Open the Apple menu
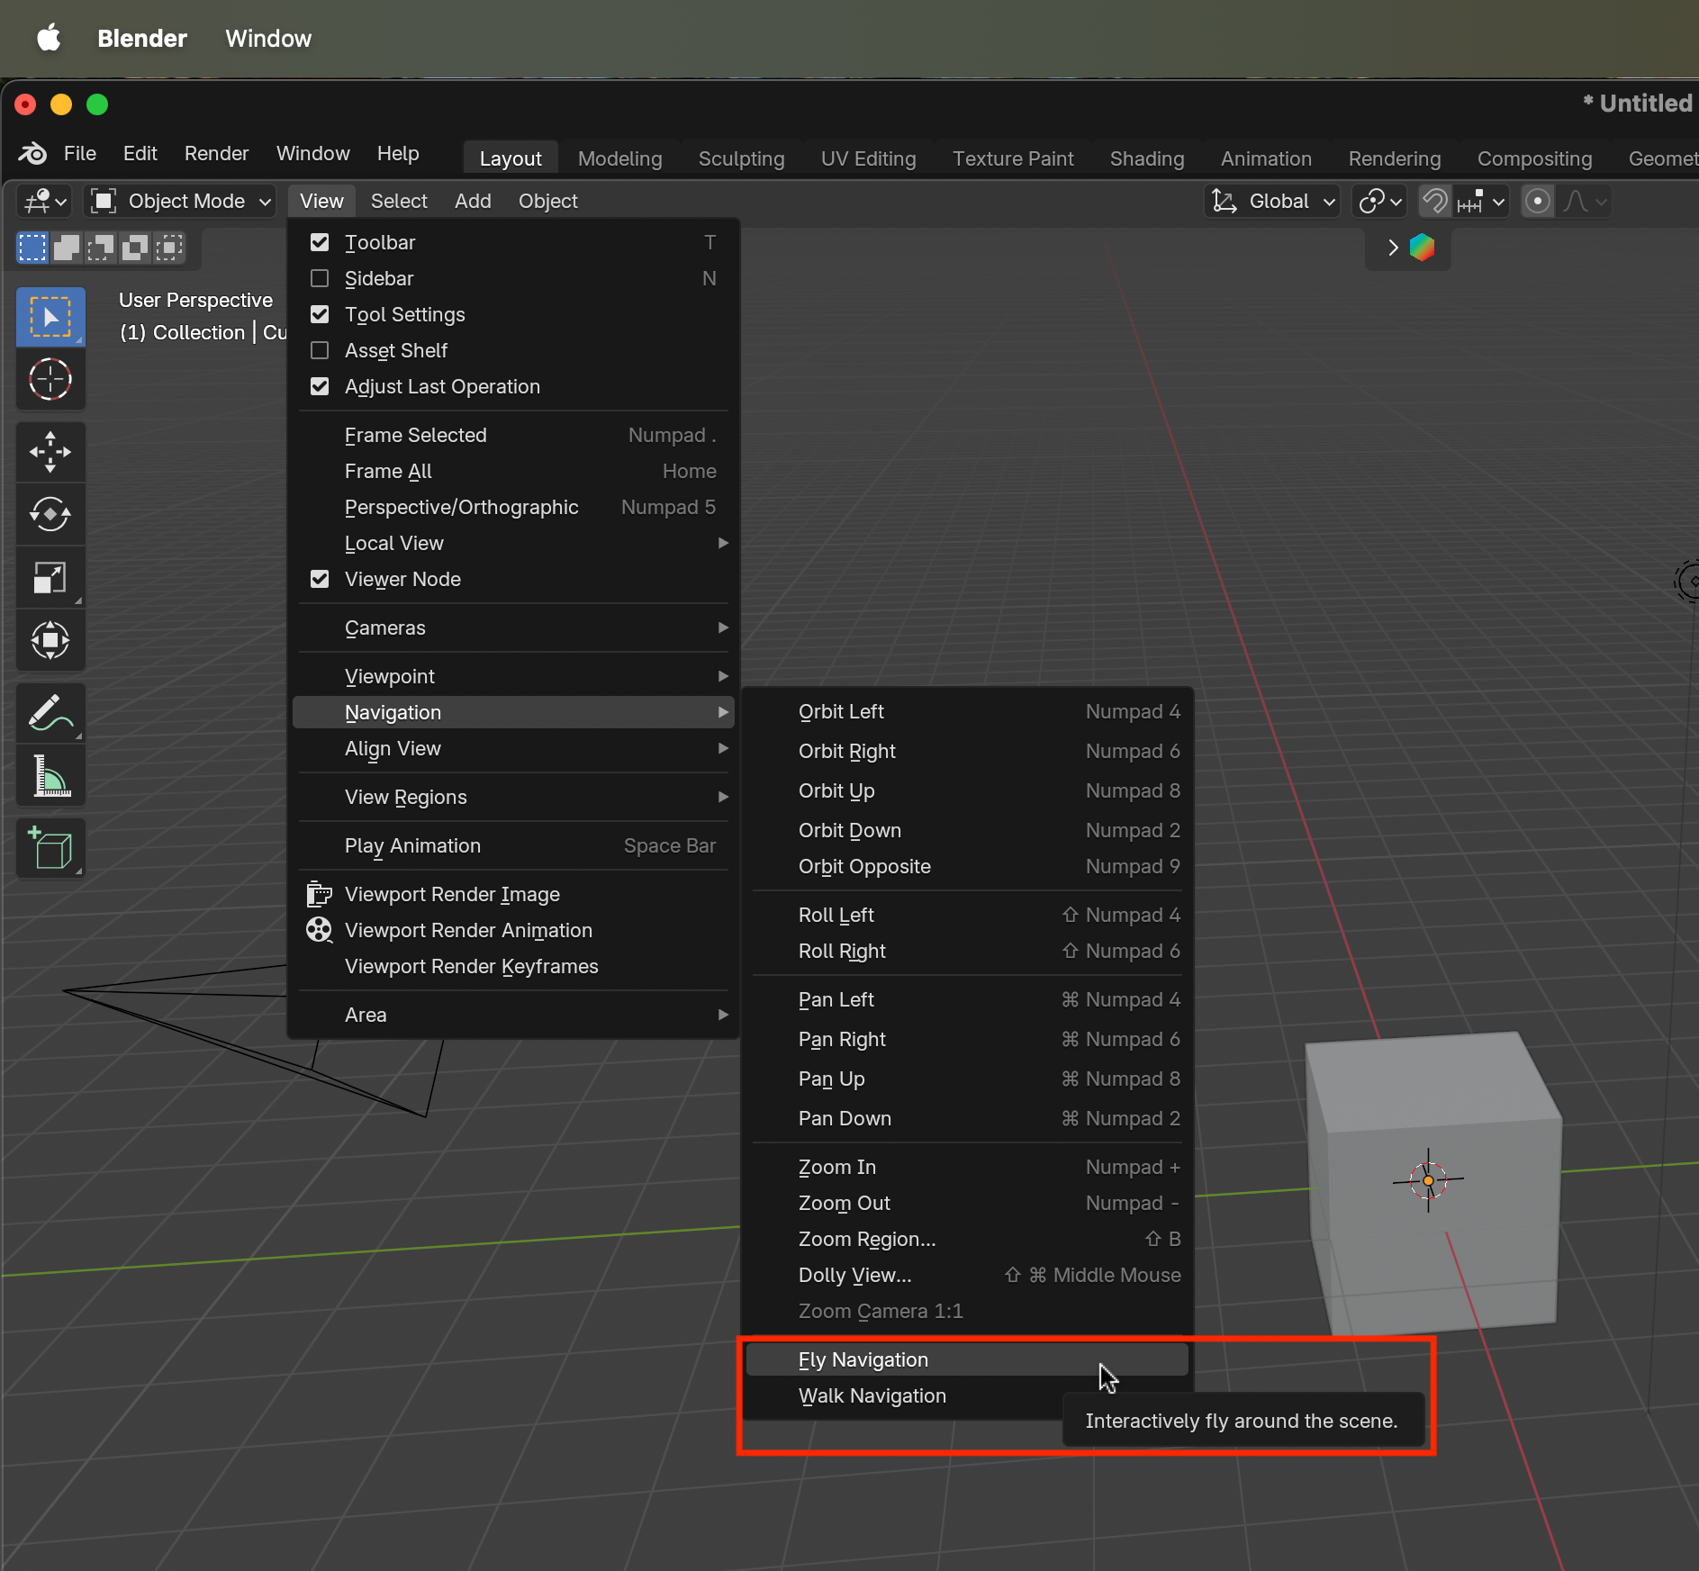 [x=49, y=38]
